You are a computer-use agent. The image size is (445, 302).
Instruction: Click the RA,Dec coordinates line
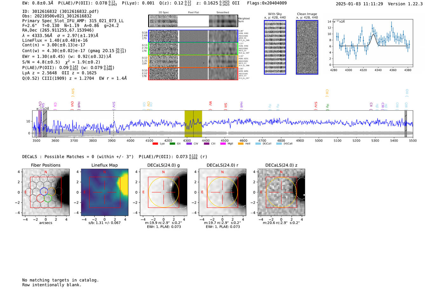(58, 30)
